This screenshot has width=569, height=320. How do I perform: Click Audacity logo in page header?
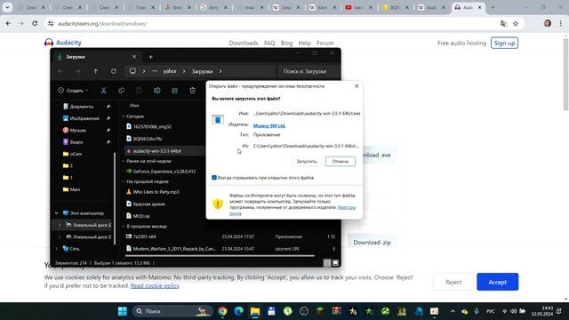63,43
